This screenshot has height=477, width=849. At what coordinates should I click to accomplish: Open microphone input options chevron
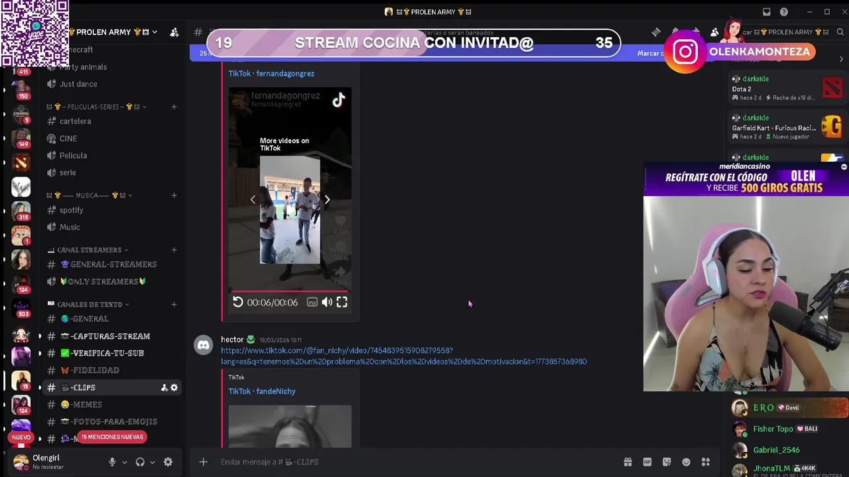(x=124, y=462)
